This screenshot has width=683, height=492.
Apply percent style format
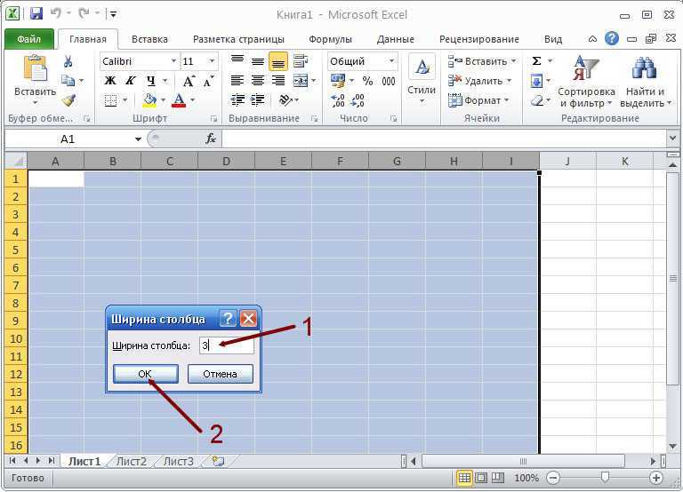(367, 81)
